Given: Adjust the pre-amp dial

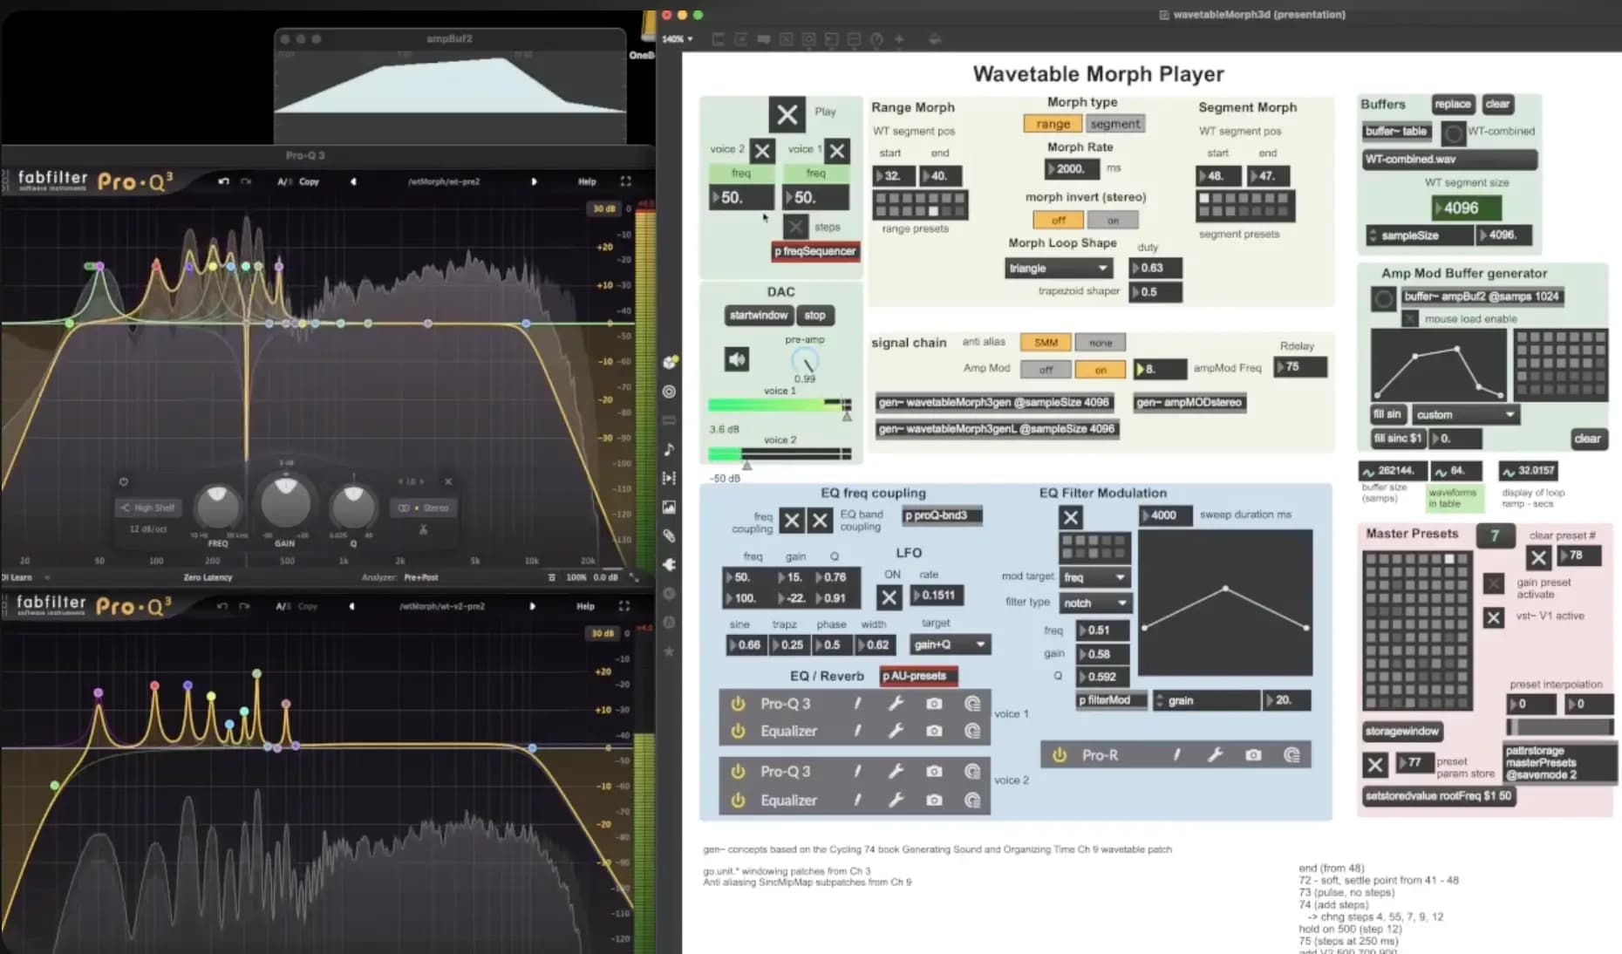Looking at the screenshot, I should (804, 361).
